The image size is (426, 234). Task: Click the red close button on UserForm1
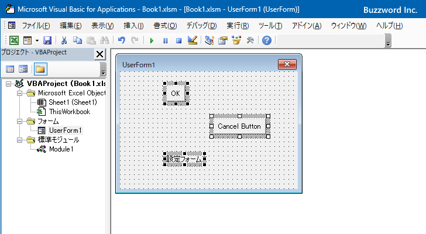tap(287, 64)
